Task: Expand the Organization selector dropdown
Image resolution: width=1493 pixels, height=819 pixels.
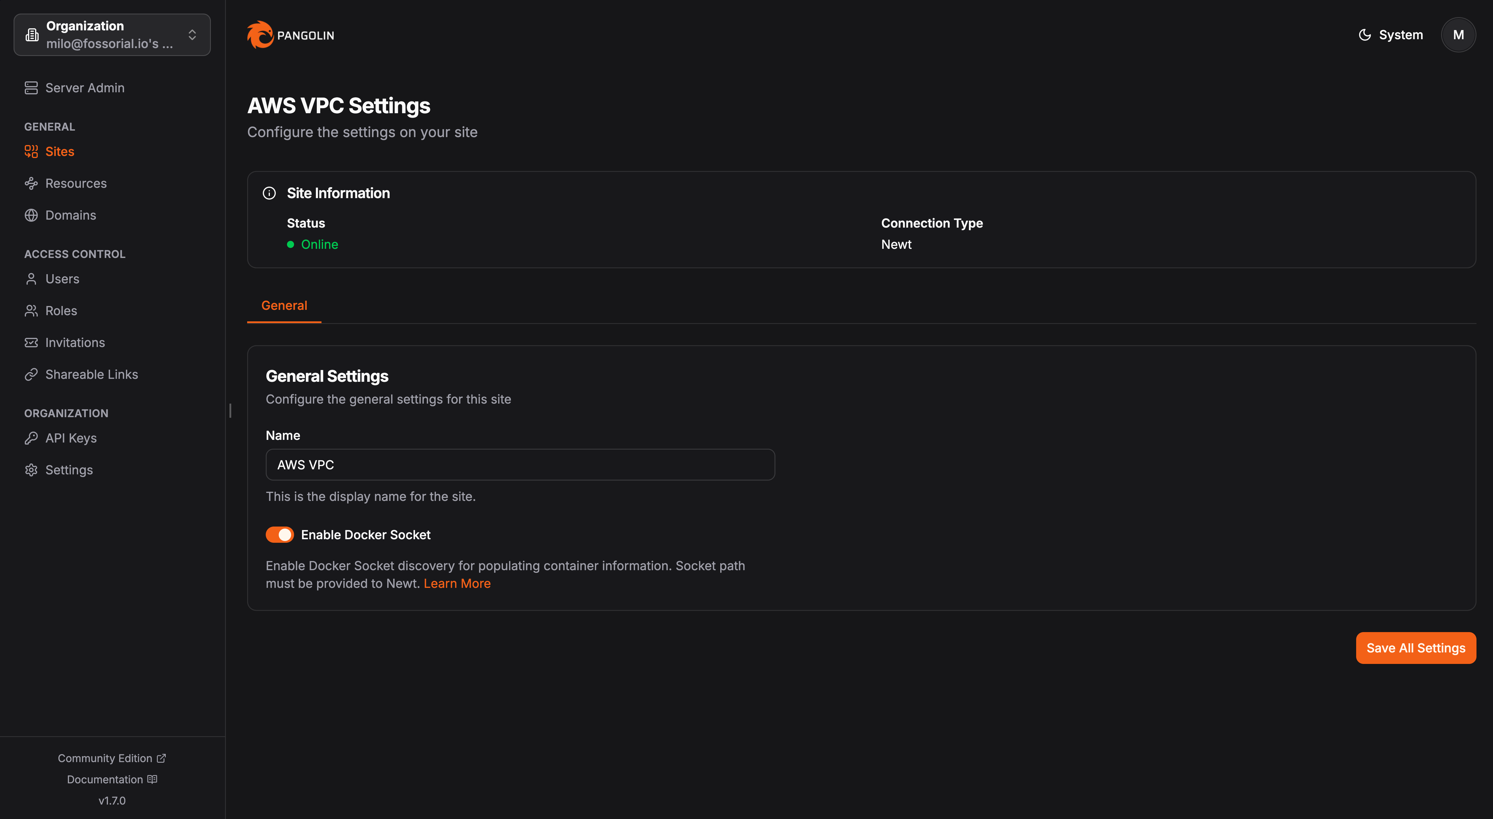Action: click(x=112, y=35)
